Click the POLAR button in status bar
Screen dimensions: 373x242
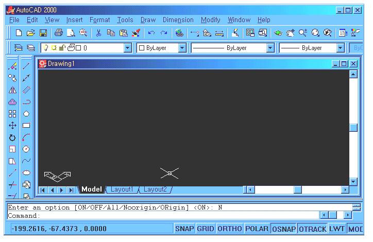(x=256, y=229)
